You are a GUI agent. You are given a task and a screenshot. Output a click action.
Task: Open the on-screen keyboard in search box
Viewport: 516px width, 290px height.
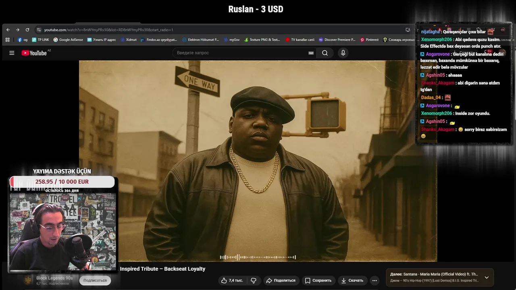point(311,53)
